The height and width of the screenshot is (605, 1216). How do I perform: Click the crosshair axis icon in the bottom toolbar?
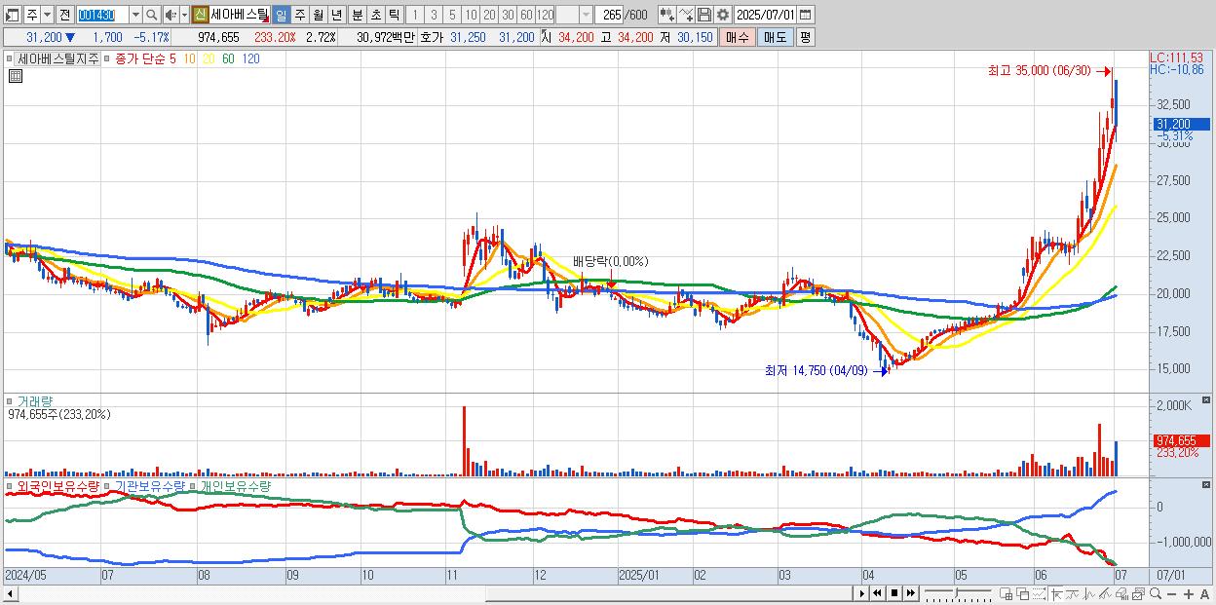[1056, 593]
